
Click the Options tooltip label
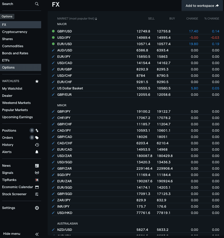point(7,16)
